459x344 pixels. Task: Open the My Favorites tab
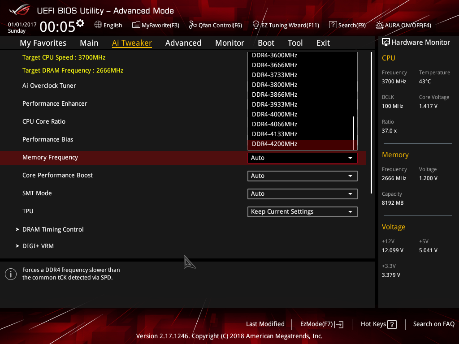[43, 43]
